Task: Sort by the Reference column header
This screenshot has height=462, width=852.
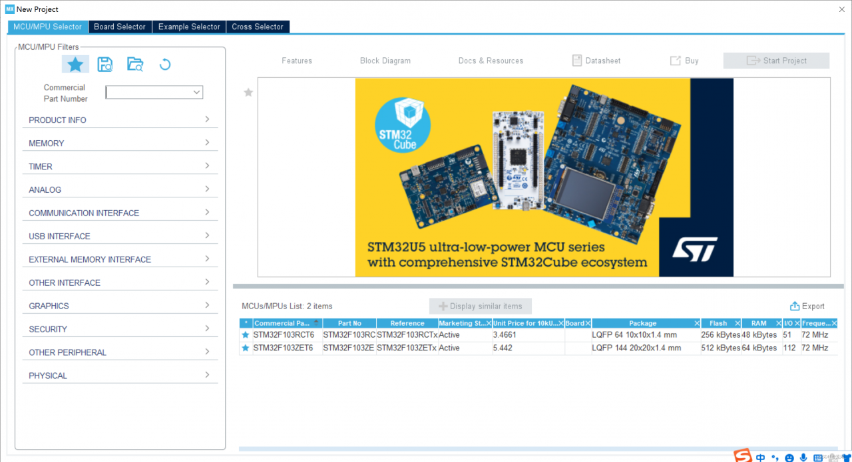Action: [x=407, y=323]
